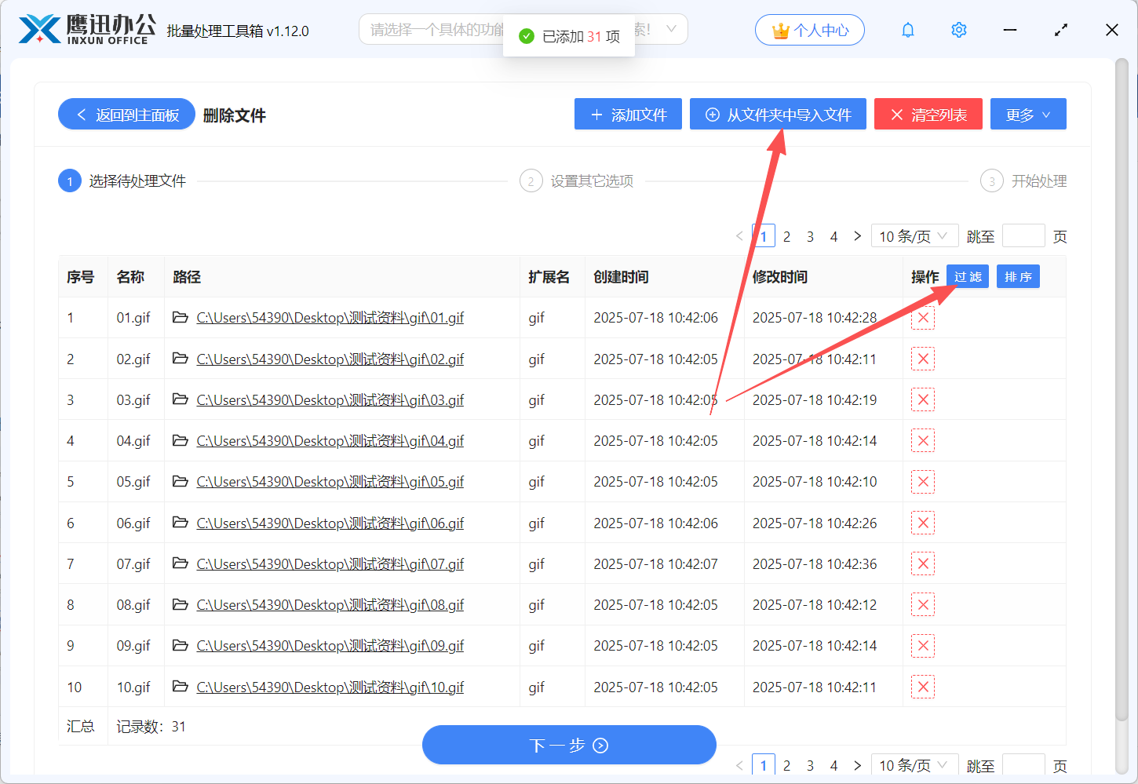
Task: Select page 4 in top pagination
Action: click(x=833, y=236)
